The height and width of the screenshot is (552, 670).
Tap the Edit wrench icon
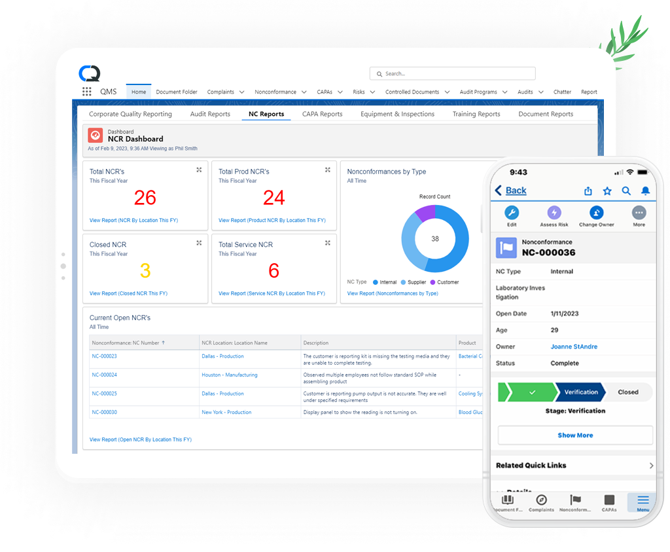tap(512, 213)
